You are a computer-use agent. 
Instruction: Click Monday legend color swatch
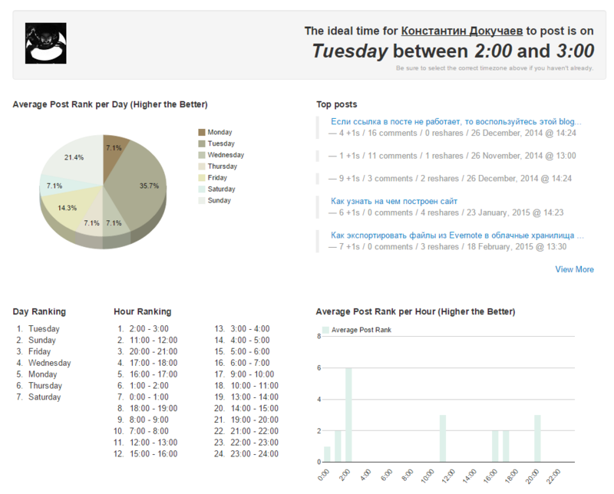202,132
